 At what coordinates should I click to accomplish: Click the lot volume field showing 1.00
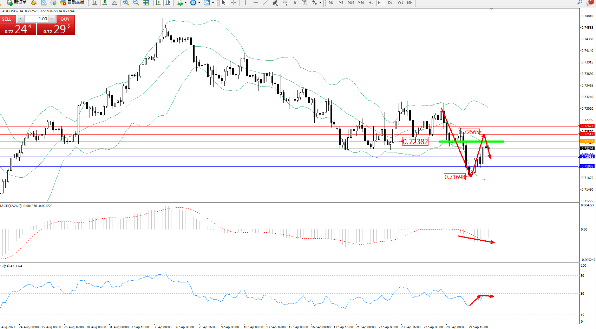36,19
